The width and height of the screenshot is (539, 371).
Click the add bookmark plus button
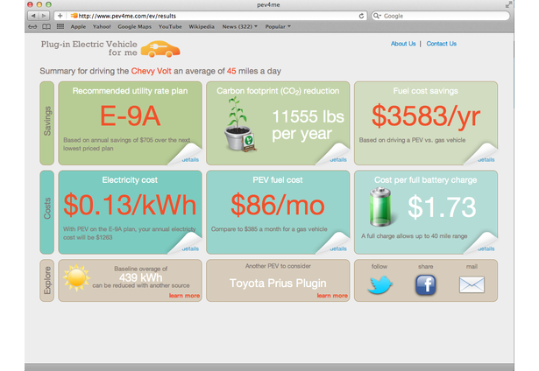point(60,16)
